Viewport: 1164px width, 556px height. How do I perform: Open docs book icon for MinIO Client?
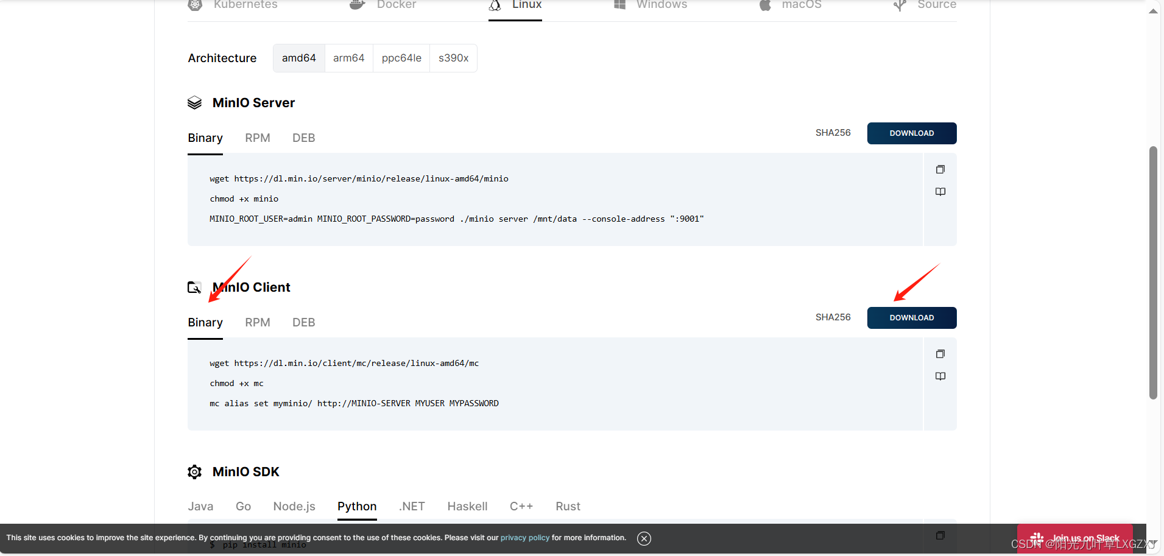[940, 376]
